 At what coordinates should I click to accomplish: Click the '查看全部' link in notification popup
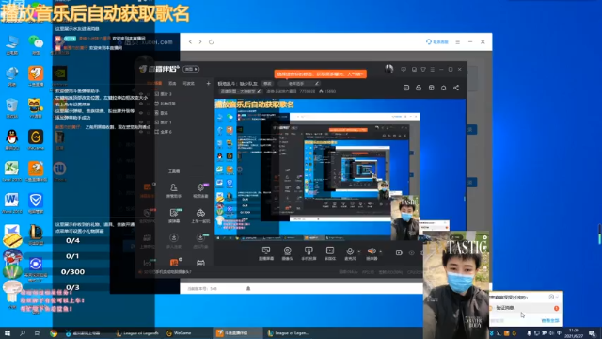coord(549,320)
